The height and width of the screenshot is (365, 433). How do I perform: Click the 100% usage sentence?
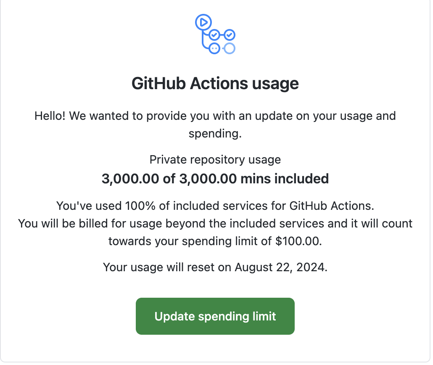[x=215, y=206]
